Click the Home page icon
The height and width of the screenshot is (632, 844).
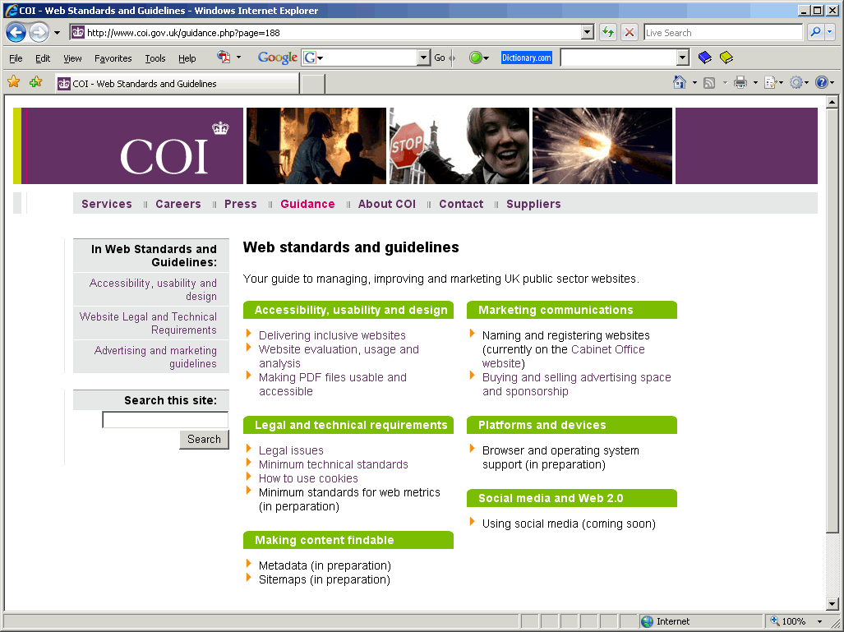point(680,82)
